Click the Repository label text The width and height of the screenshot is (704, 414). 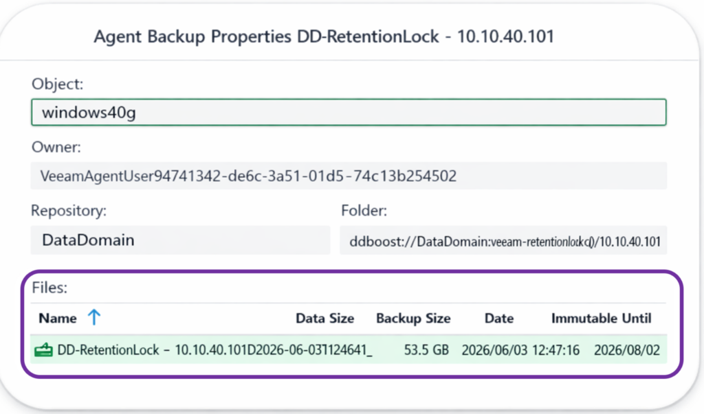point(69,210)
